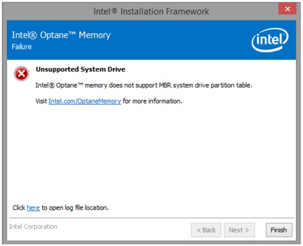Close the Intel Installation Framework window
Viewport: 303px width, 246px height.
tap(287, 9)
